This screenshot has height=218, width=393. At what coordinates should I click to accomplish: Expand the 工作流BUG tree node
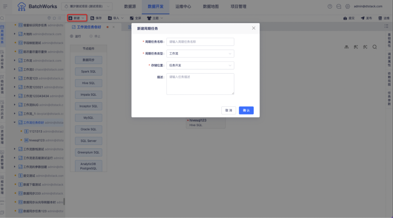(x=15, y=105)
